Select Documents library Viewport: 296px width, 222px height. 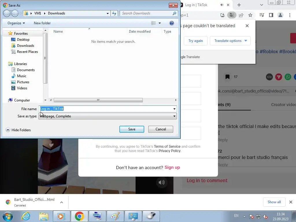[x=26, y=70]
